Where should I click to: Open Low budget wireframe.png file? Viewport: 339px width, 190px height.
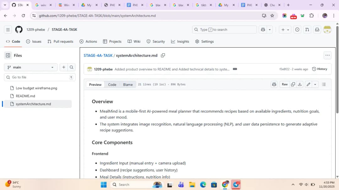click(x=36, y=88)
